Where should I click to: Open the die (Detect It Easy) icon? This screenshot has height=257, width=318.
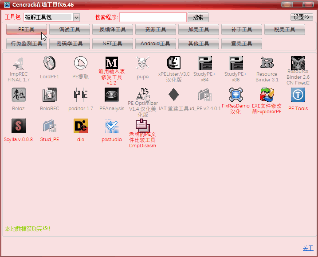81,126
